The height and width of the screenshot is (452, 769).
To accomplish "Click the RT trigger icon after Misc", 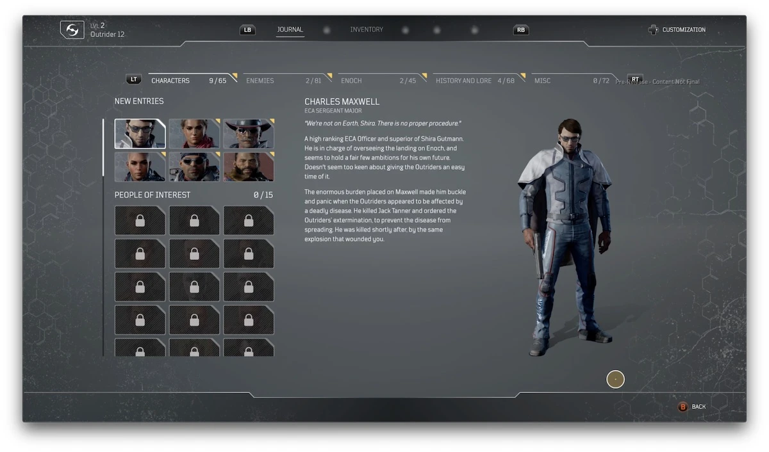I will 634,79.
